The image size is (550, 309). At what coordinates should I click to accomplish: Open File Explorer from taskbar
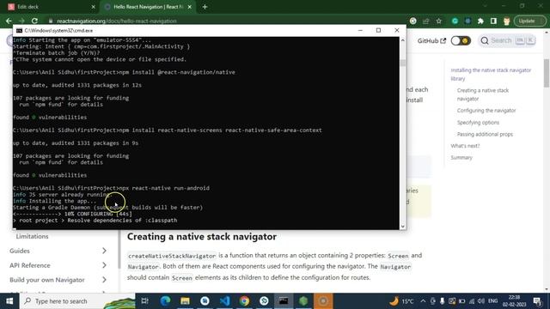click(x=185, y=301)
